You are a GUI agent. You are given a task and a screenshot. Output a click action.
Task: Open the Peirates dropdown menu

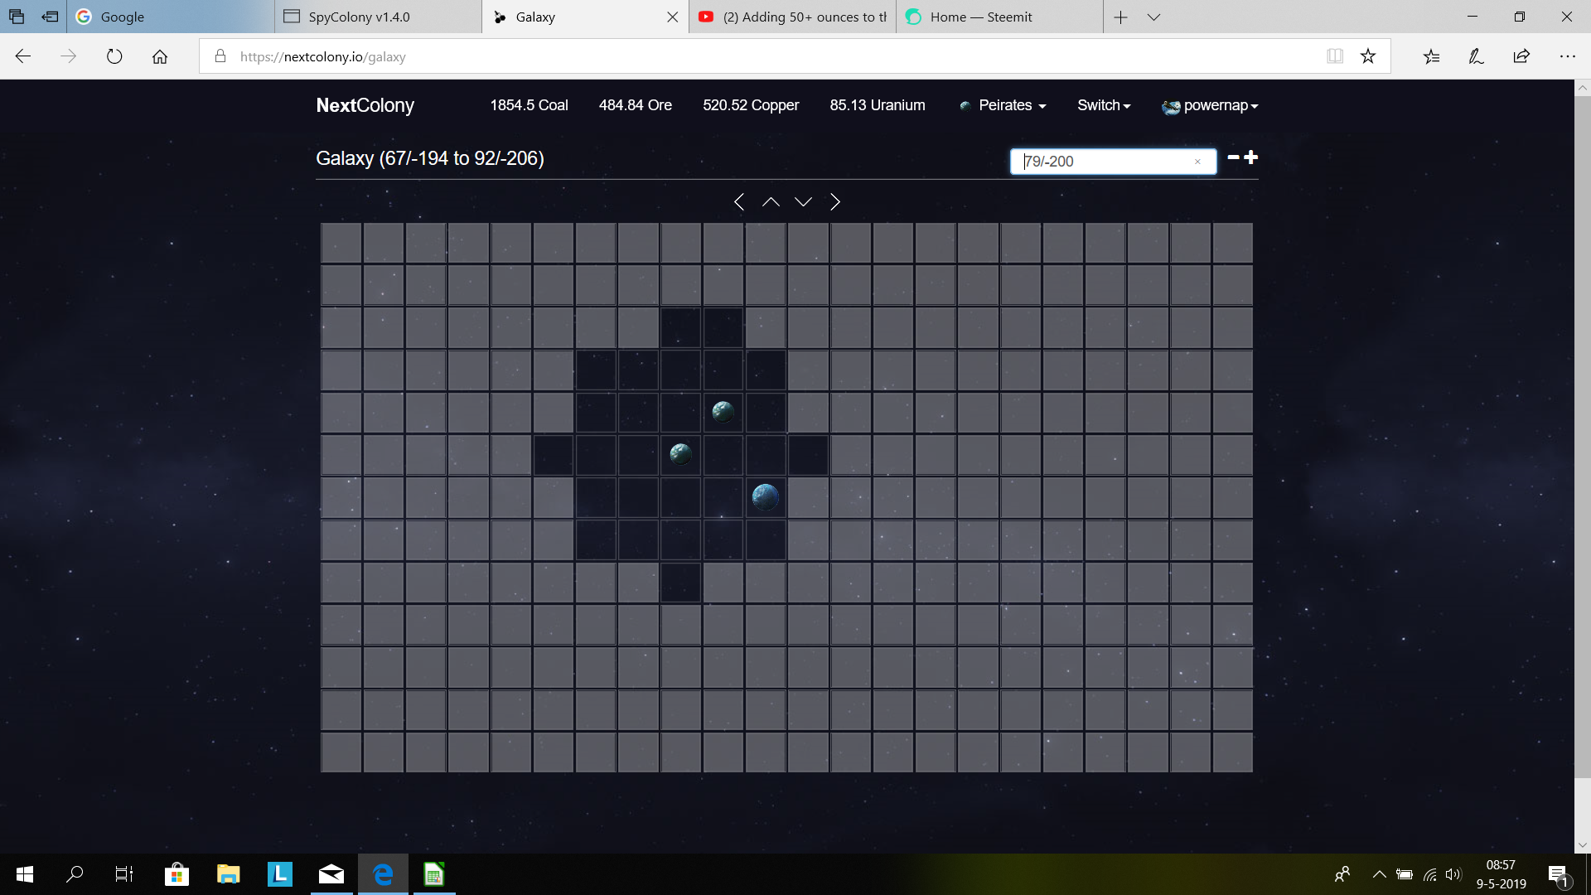point(1005,106)
